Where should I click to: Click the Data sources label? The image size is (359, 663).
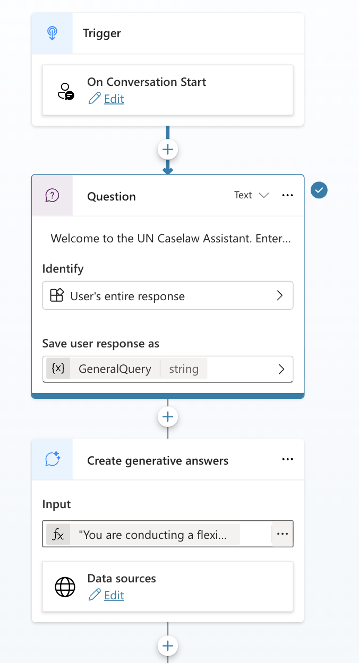[x=122, y=578]
